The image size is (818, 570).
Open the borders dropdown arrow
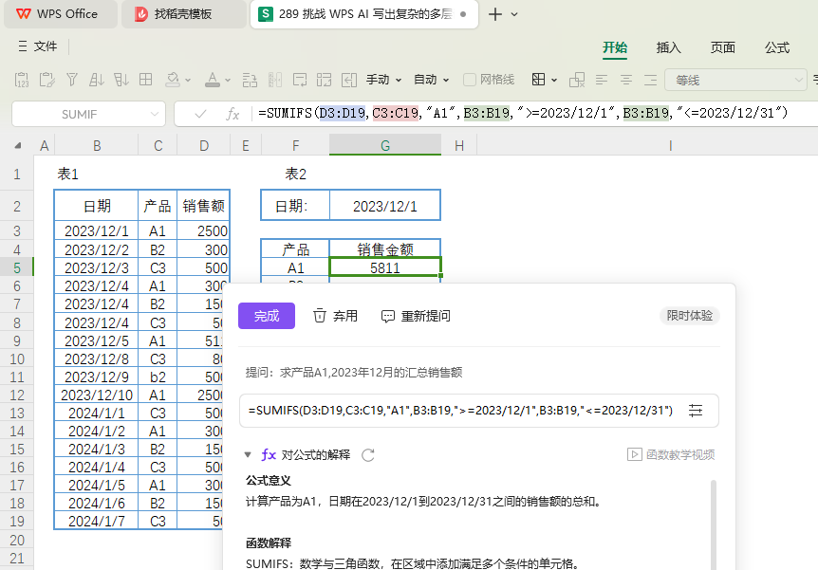click(554, 81)
